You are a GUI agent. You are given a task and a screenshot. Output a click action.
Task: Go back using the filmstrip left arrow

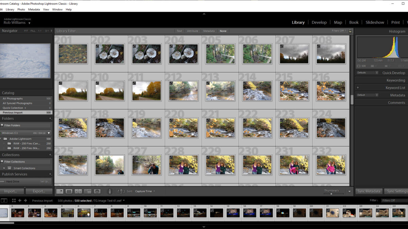20,201
